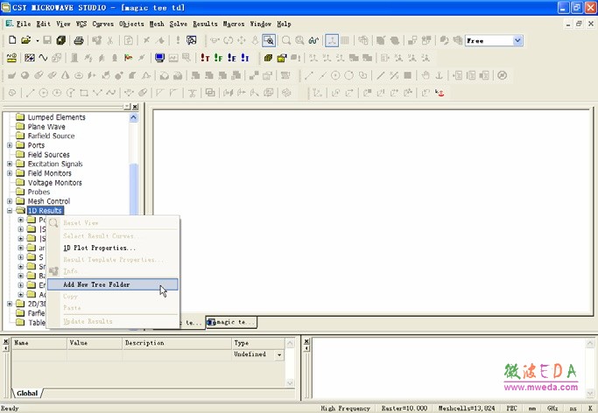Open the dropdown arrow next to Open icon
This screenshot has width=598, height=413.
coord(38,40)
